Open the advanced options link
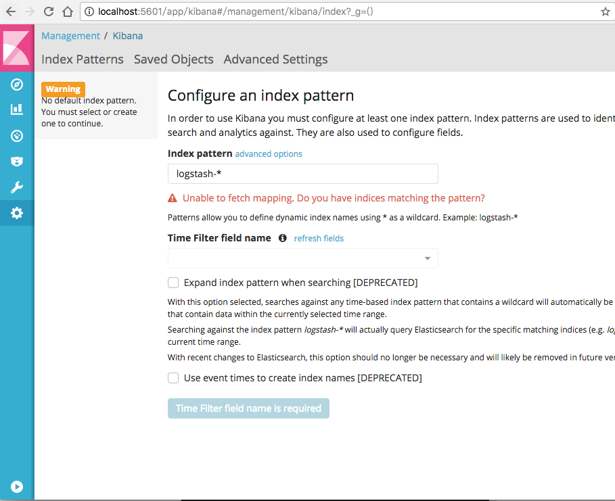 (269, 153)
